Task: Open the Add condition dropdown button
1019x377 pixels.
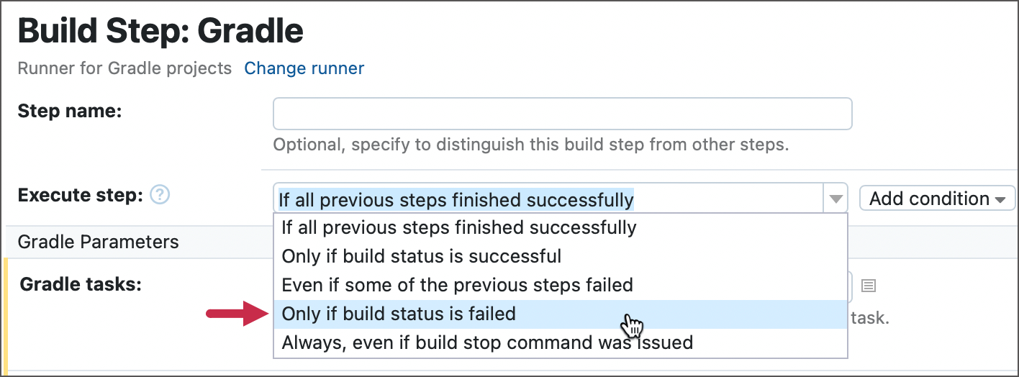Action: coord(937,199)
